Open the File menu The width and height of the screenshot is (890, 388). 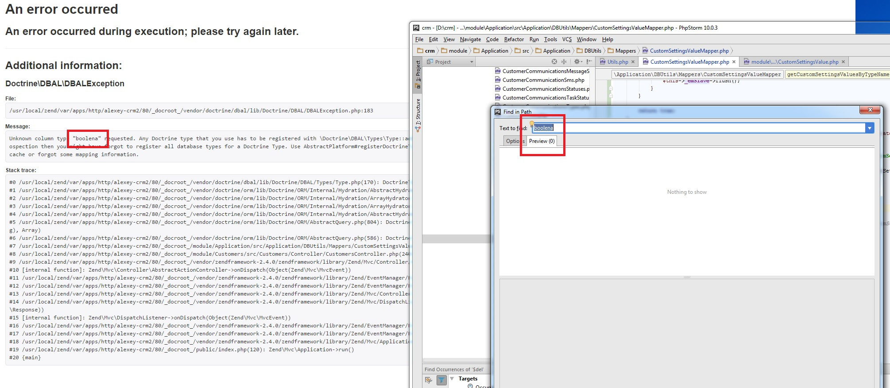coord(419,39)
